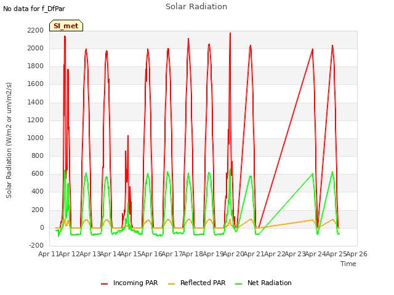Viewport: 394px width, 295px height.
Task: Click the Time x-axis label
Action: coord(348,264)
